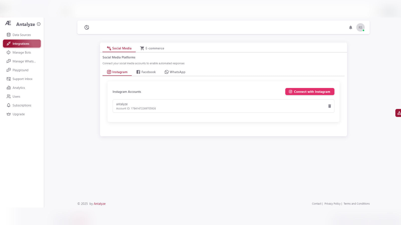Open the RS user avatar menu
401x225 pixels.
point(360,27)
